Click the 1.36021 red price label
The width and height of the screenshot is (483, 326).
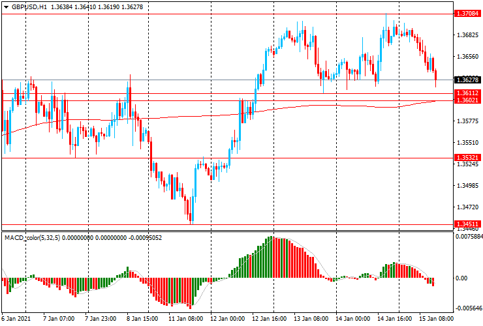[468, 100]
